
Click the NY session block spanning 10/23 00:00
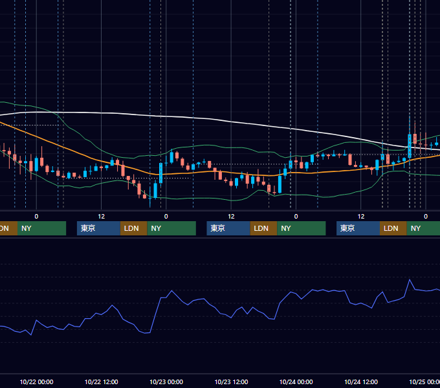tap(171, 228)
